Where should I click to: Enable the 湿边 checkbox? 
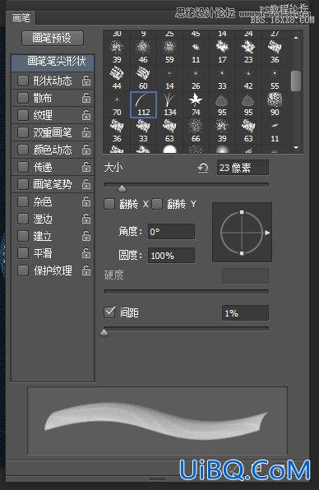point(23,219)
